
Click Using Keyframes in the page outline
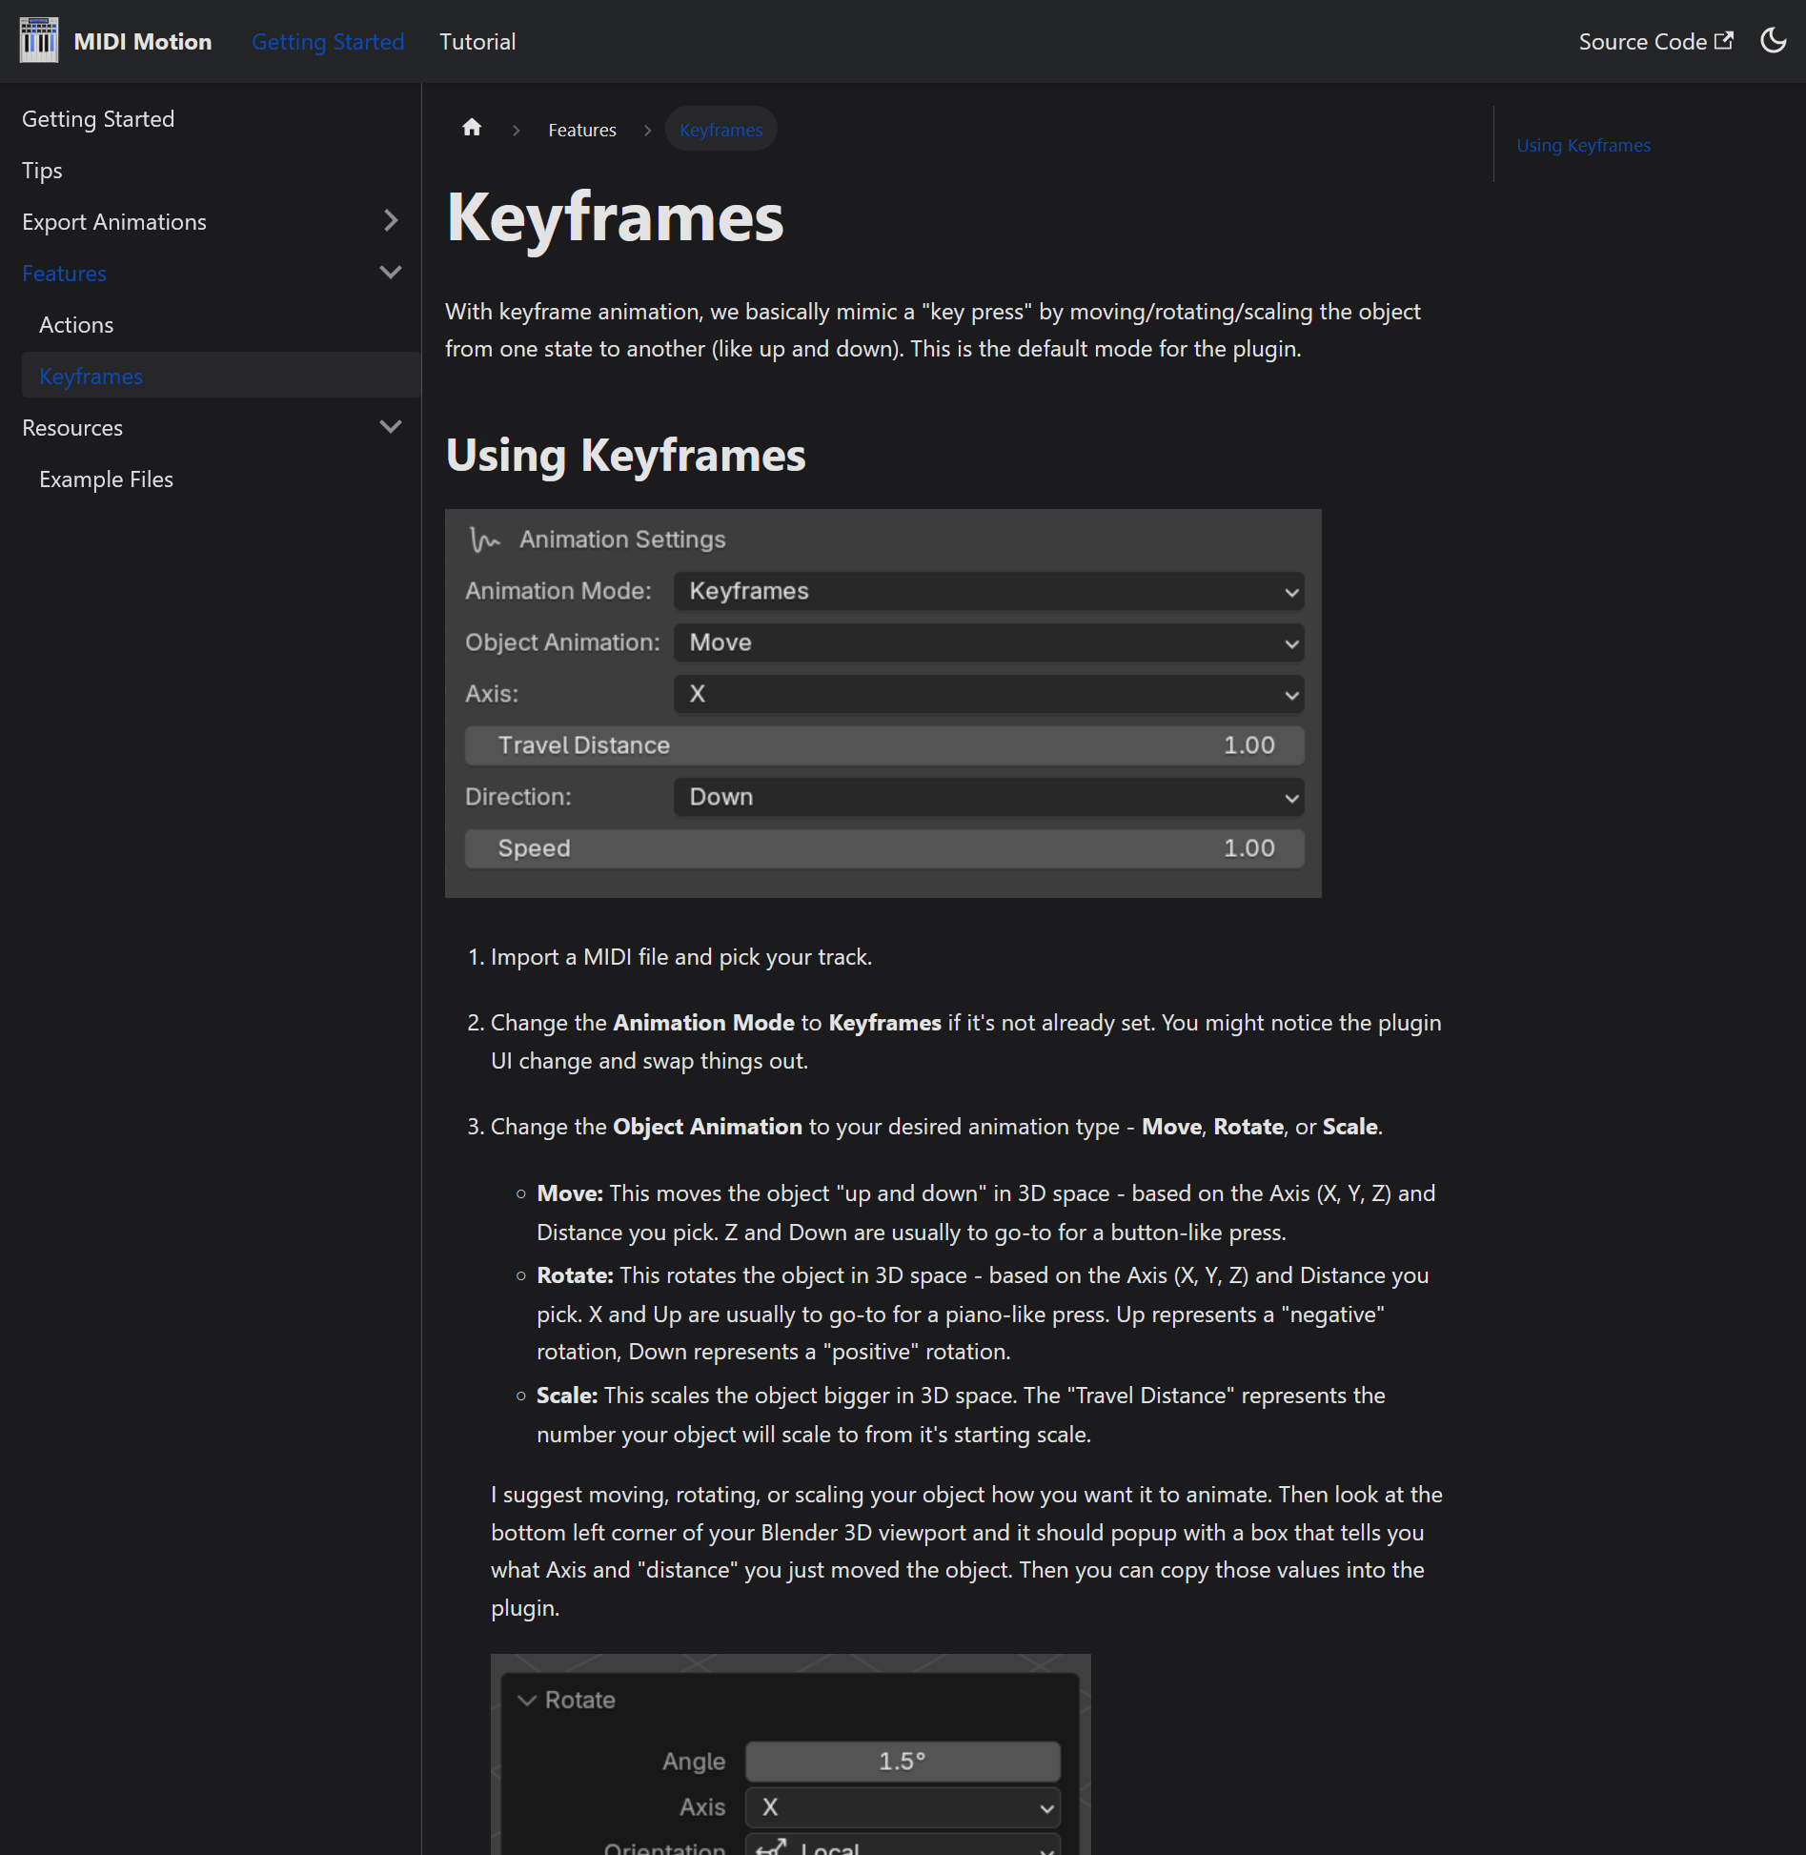tap(1584, 145)
